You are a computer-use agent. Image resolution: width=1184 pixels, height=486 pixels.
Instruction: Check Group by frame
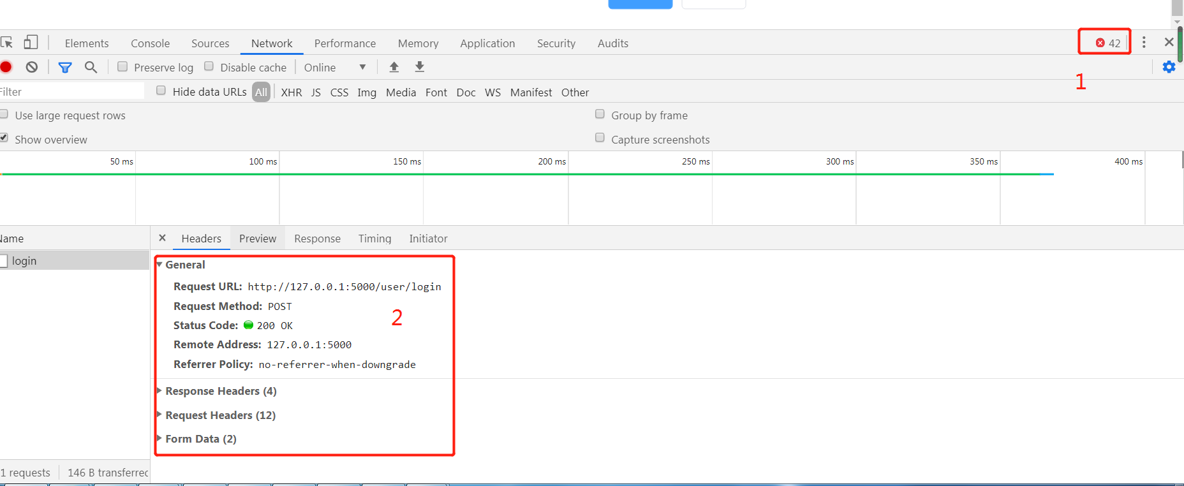click(600, 114)
